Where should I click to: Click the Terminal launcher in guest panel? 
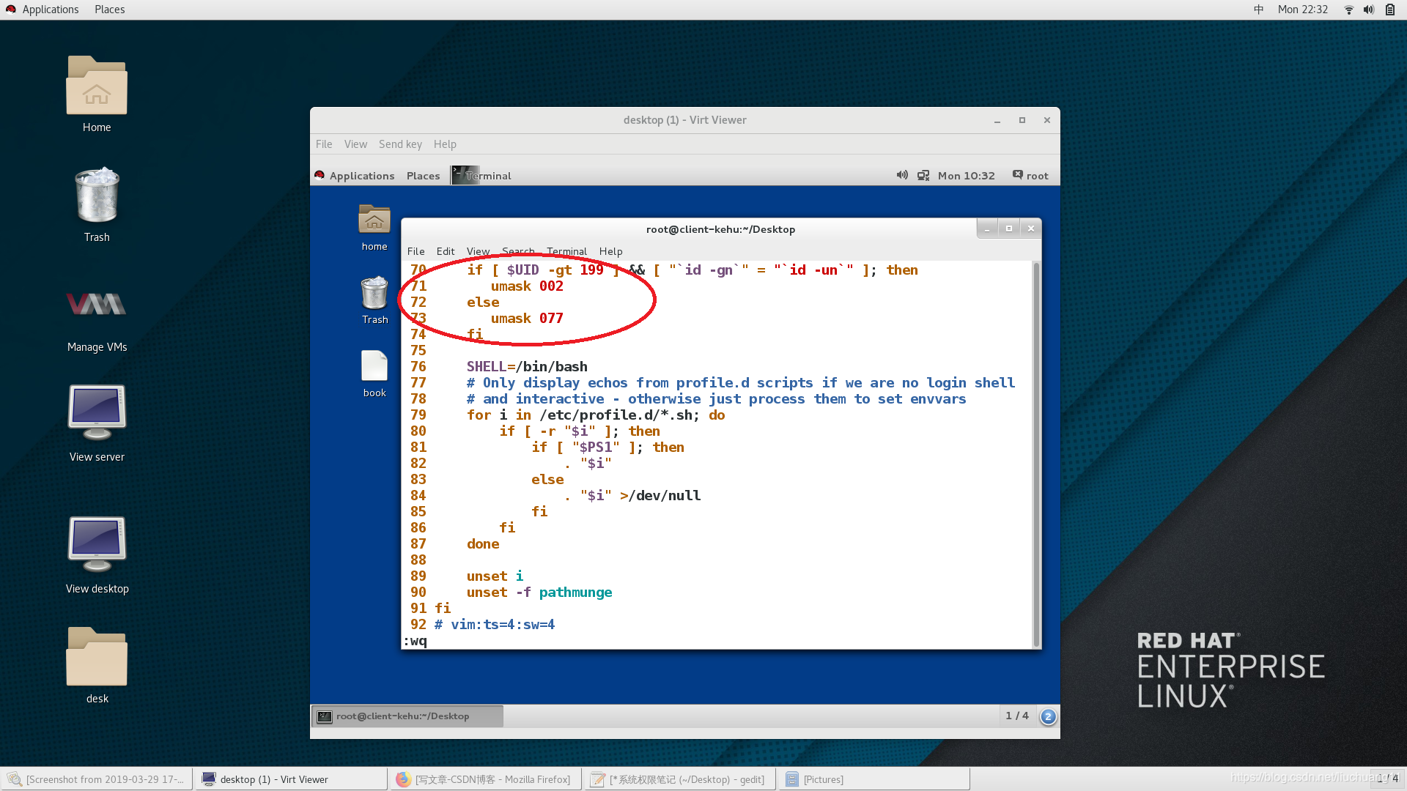pos(481,175)
